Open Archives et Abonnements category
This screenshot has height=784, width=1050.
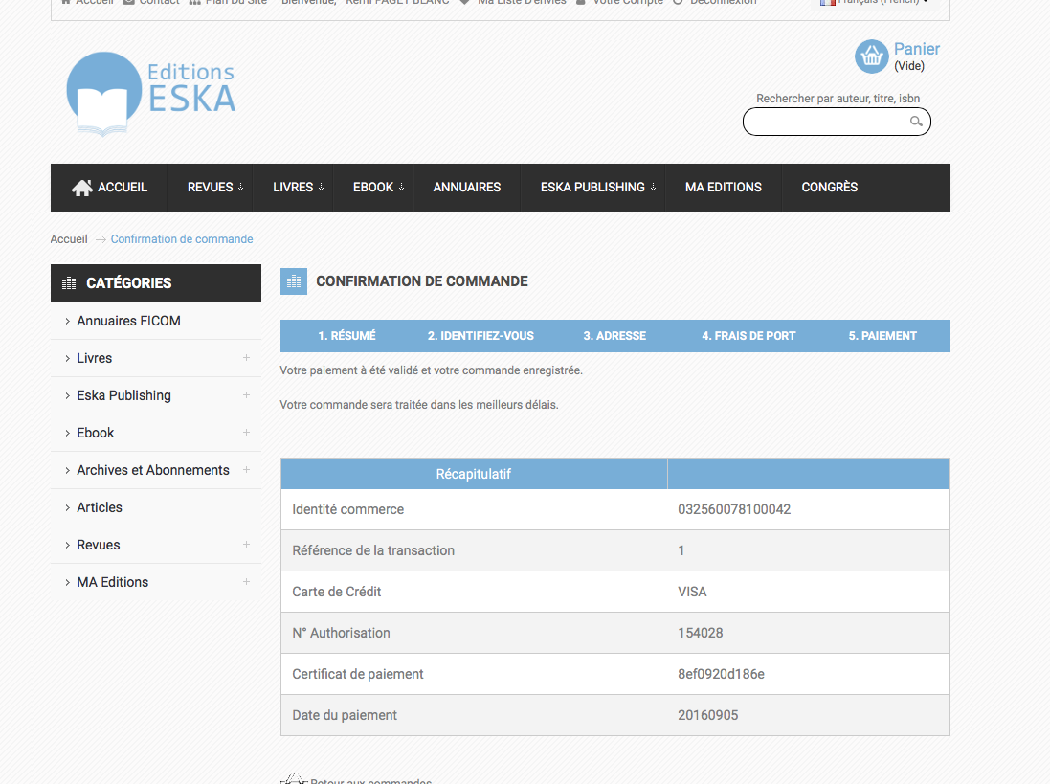click(x=153, y=470)
